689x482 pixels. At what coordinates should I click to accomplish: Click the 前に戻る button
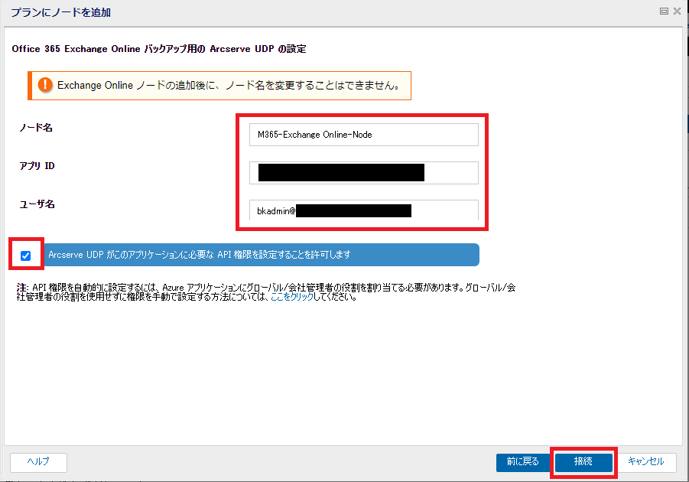(x=522, y=462)
